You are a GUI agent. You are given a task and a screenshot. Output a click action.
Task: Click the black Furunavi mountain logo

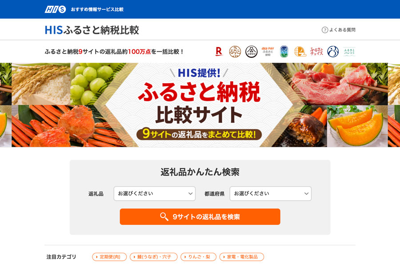click(251, 52)
